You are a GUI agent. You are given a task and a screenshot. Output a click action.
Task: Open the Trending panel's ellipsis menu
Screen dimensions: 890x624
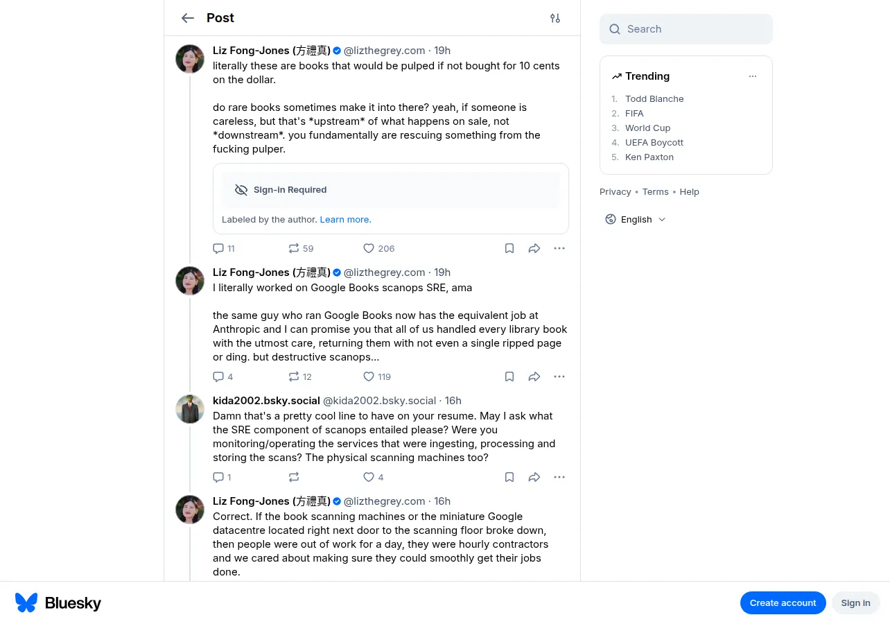pos(753,76)
